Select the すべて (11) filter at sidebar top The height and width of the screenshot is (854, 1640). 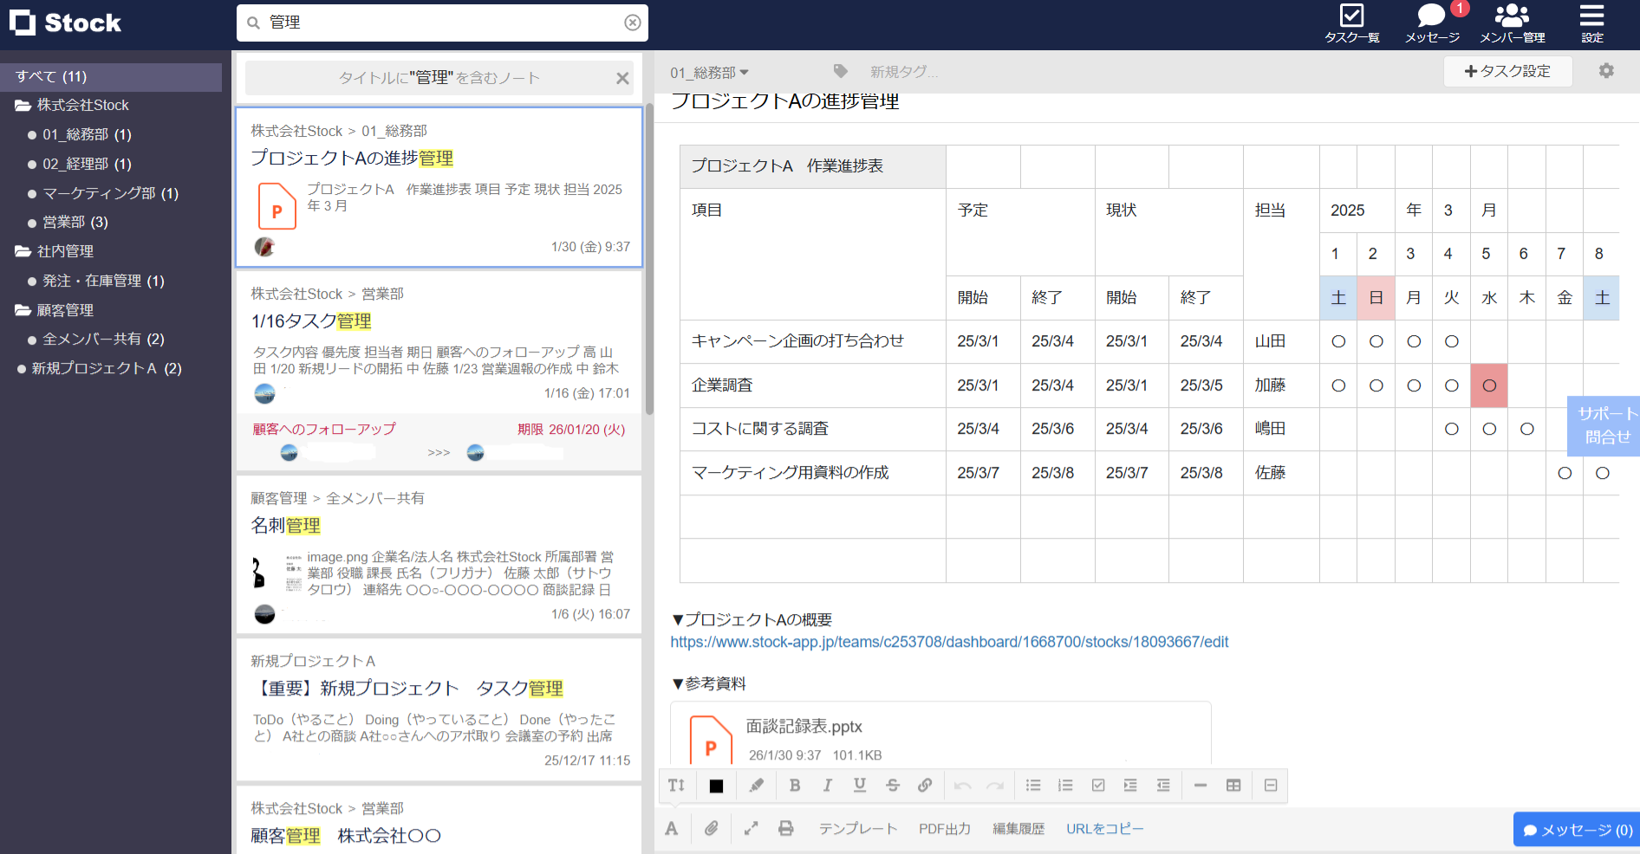[52, 77]
